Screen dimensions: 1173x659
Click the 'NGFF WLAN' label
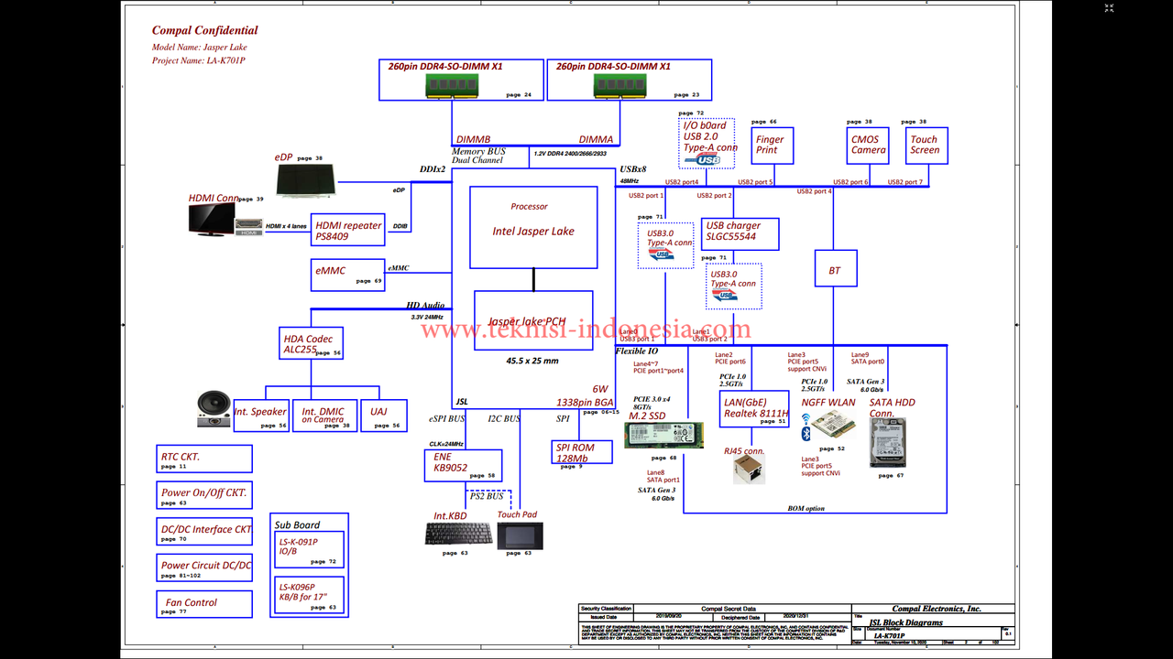[x=828, y=402]
